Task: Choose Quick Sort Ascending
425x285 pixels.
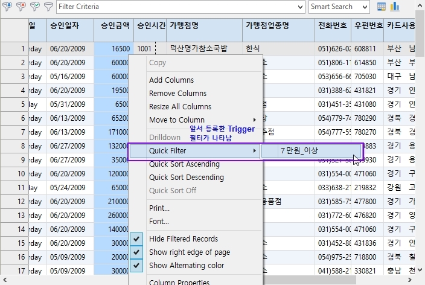Action: pos(184,164)
